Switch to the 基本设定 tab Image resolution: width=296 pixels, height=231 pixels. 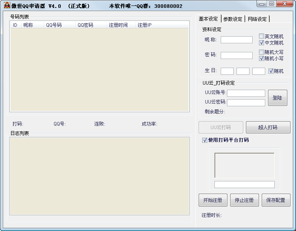pos(208,18)
